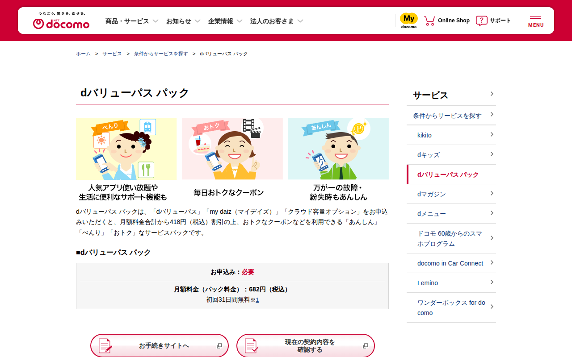Click the chevron beside ワンダーボックス for docomo
Screen dimensions: 572x357
(x=492, y=307)
